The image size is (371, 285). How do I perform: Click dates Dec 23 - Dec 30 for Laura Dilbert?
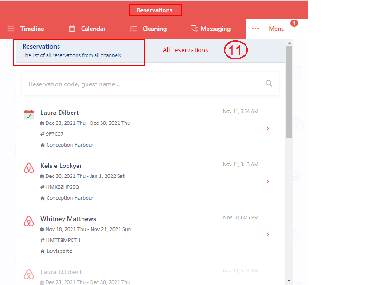coord(88,123)
